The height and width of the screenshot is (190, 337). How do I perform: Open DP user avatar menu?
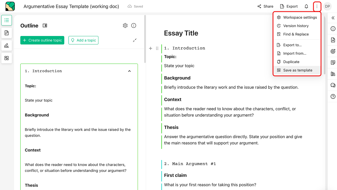[327, 6]
